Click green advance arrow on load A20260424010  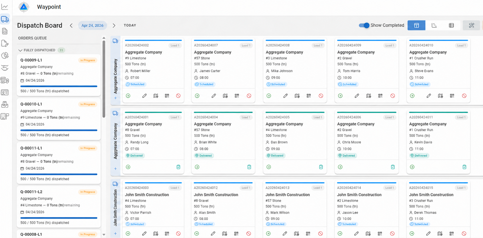(x=412, y=96)
